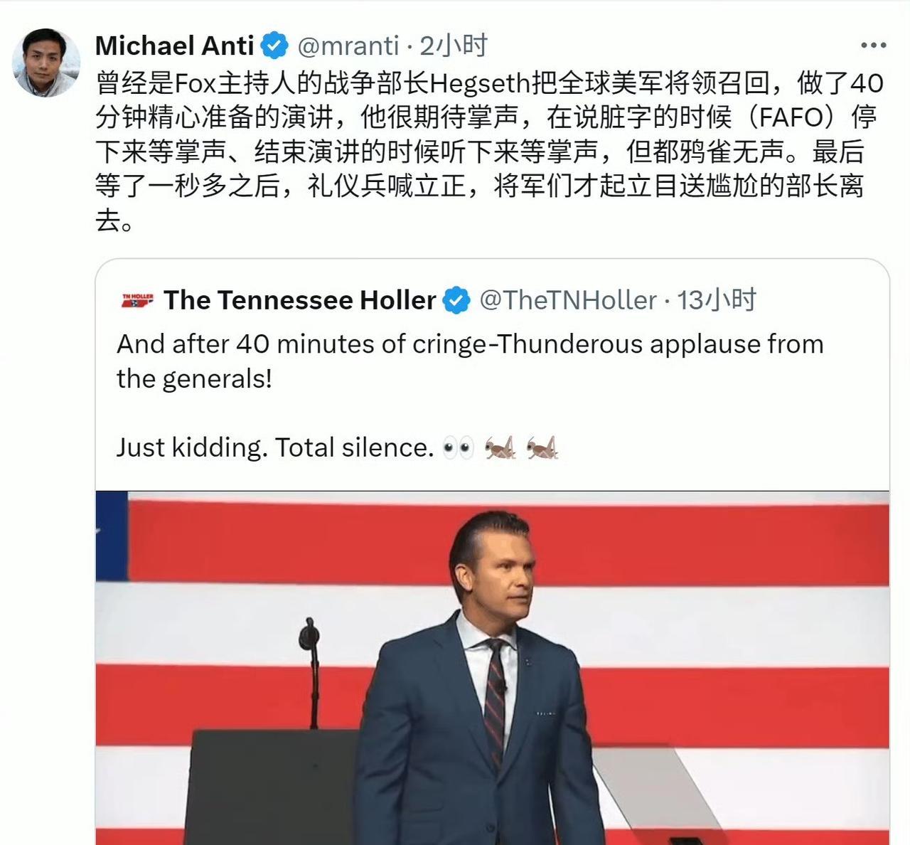The width and height of the screenshot is (910, 845).
Task: Open the Tennessee Holler logo avatar
Action: pos(138,301)
